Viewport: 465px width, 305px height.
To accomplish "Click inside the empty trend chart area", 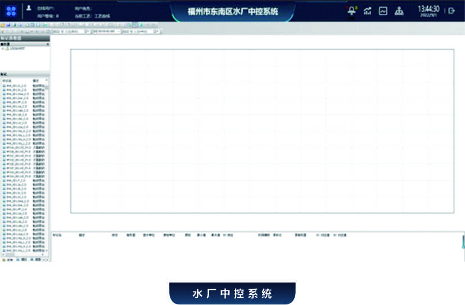I will [x=262, y=131].
